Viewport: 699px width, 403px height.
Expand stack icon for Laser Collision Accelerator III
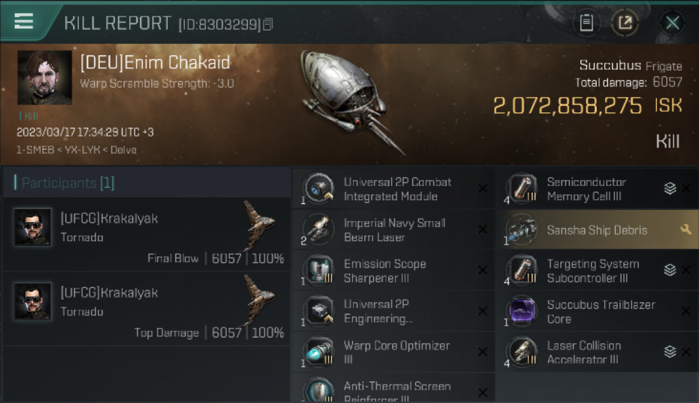[x=669, y=352]
